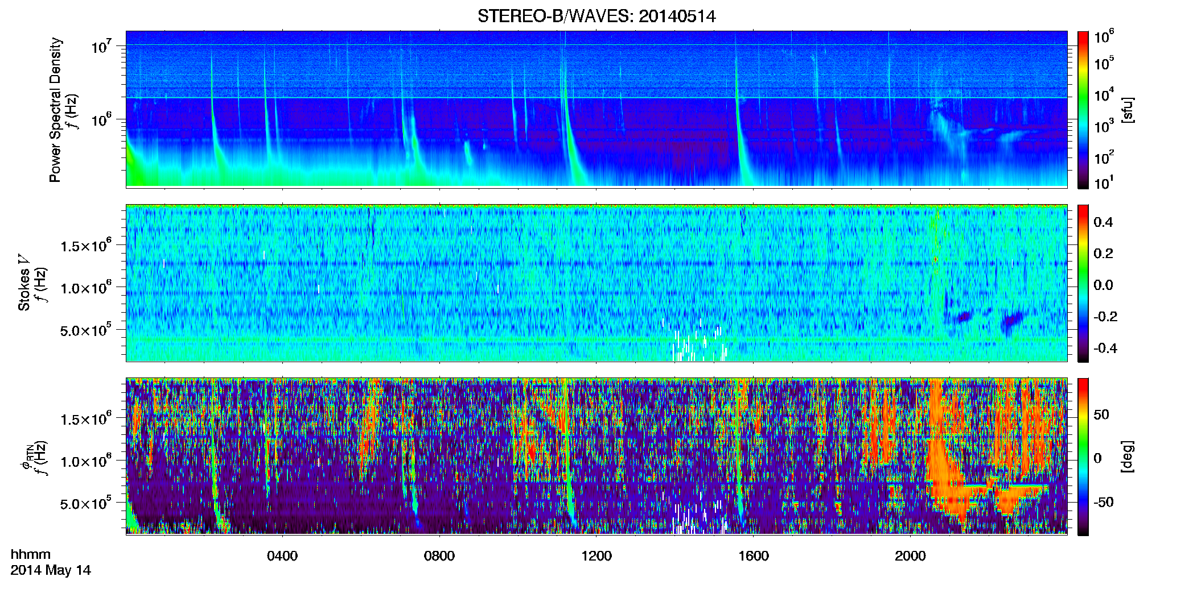Click the 10^7 tick on the top panel
The height and width of the screenshot is (614, 1193).
tap(102, 47)
